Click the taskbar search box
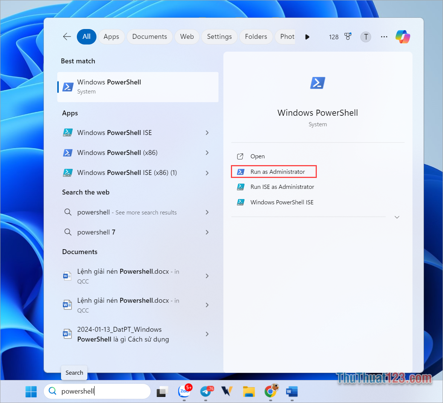 click(x=97, y=391)
